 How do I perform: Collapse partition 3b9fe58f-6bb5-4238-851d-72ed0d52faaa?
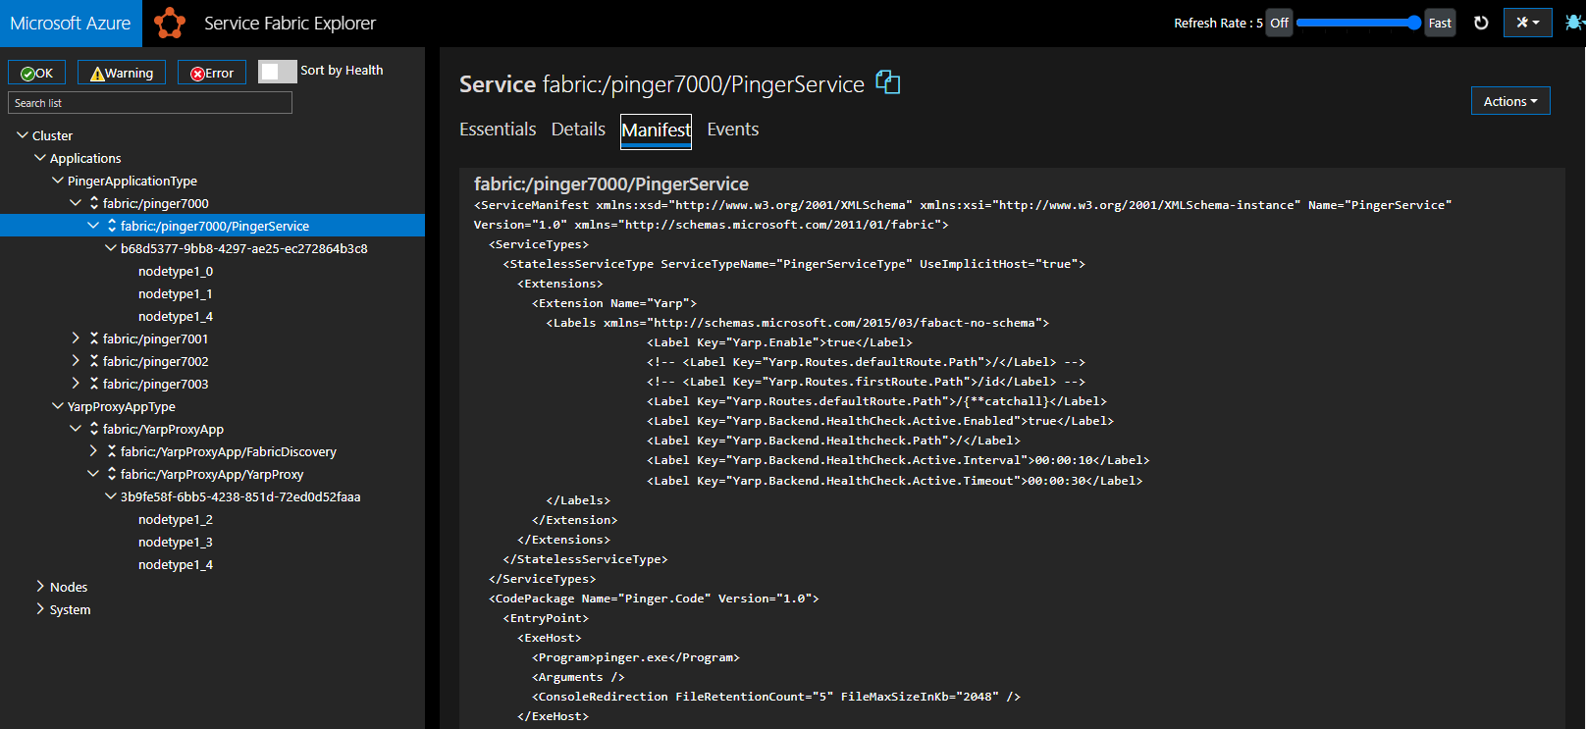coord(111,496)
